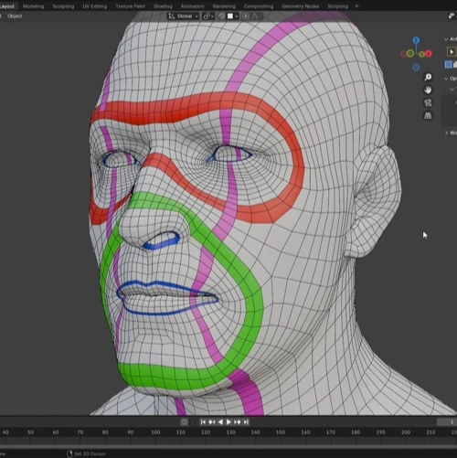
Task: Collapse the Options panel header
Action: pyautogui.click(x=451, y=79)
